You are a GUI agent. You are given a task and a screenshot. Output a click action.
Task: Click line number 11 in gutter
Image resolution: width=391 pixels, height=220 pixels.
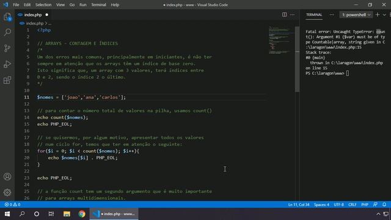[27, 97]
